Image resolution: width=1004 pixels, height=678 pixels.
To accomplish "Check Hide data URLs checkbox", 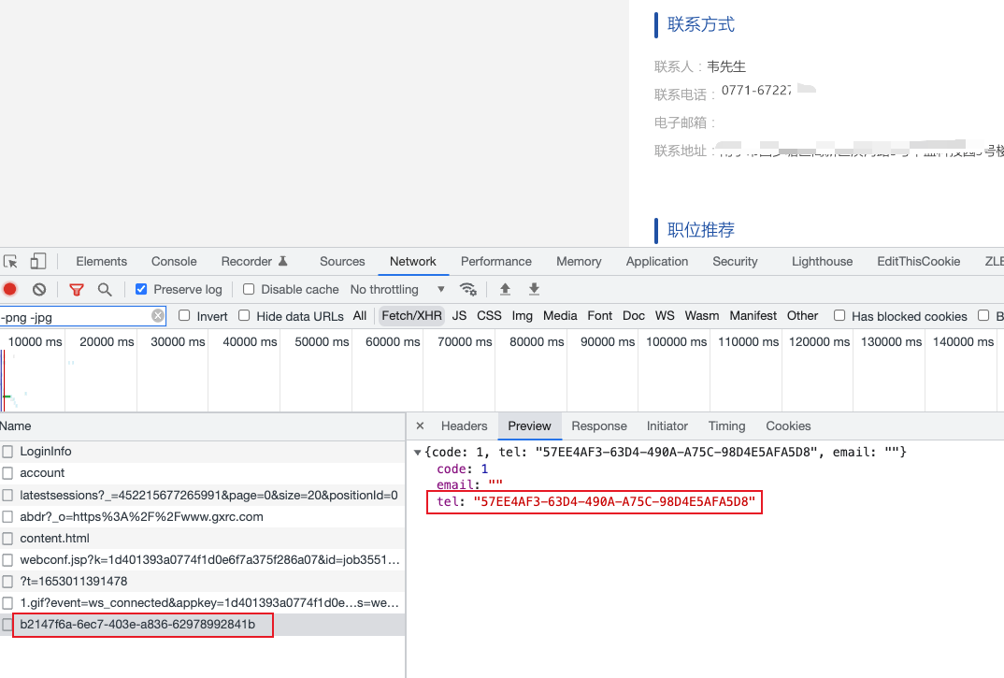I will coord(243,315).
